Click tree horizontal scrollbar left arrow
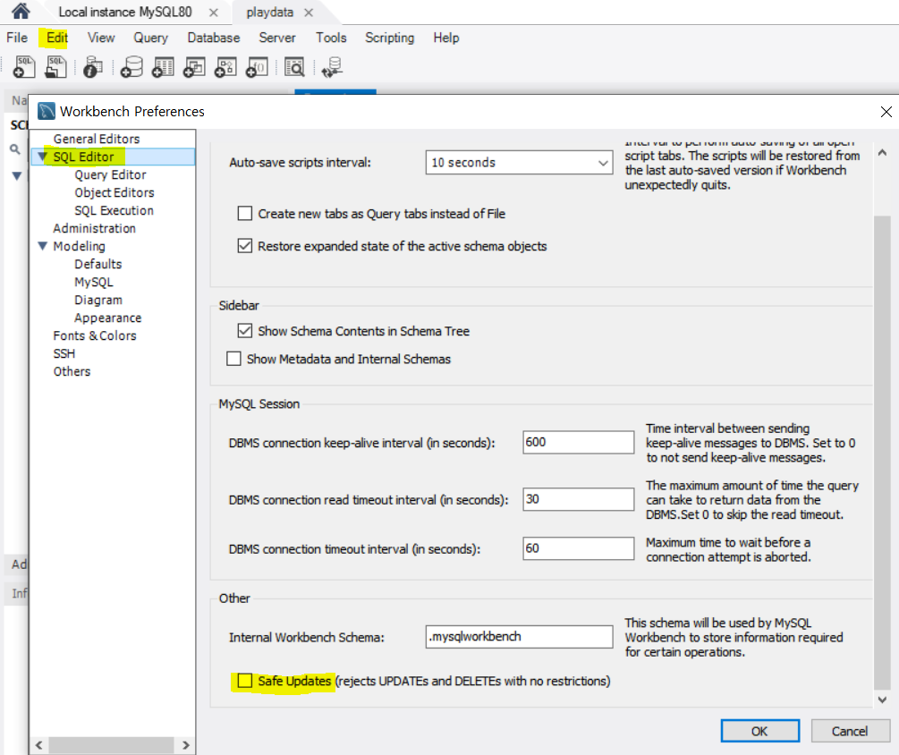899x755 pixels. coord(39,744)
